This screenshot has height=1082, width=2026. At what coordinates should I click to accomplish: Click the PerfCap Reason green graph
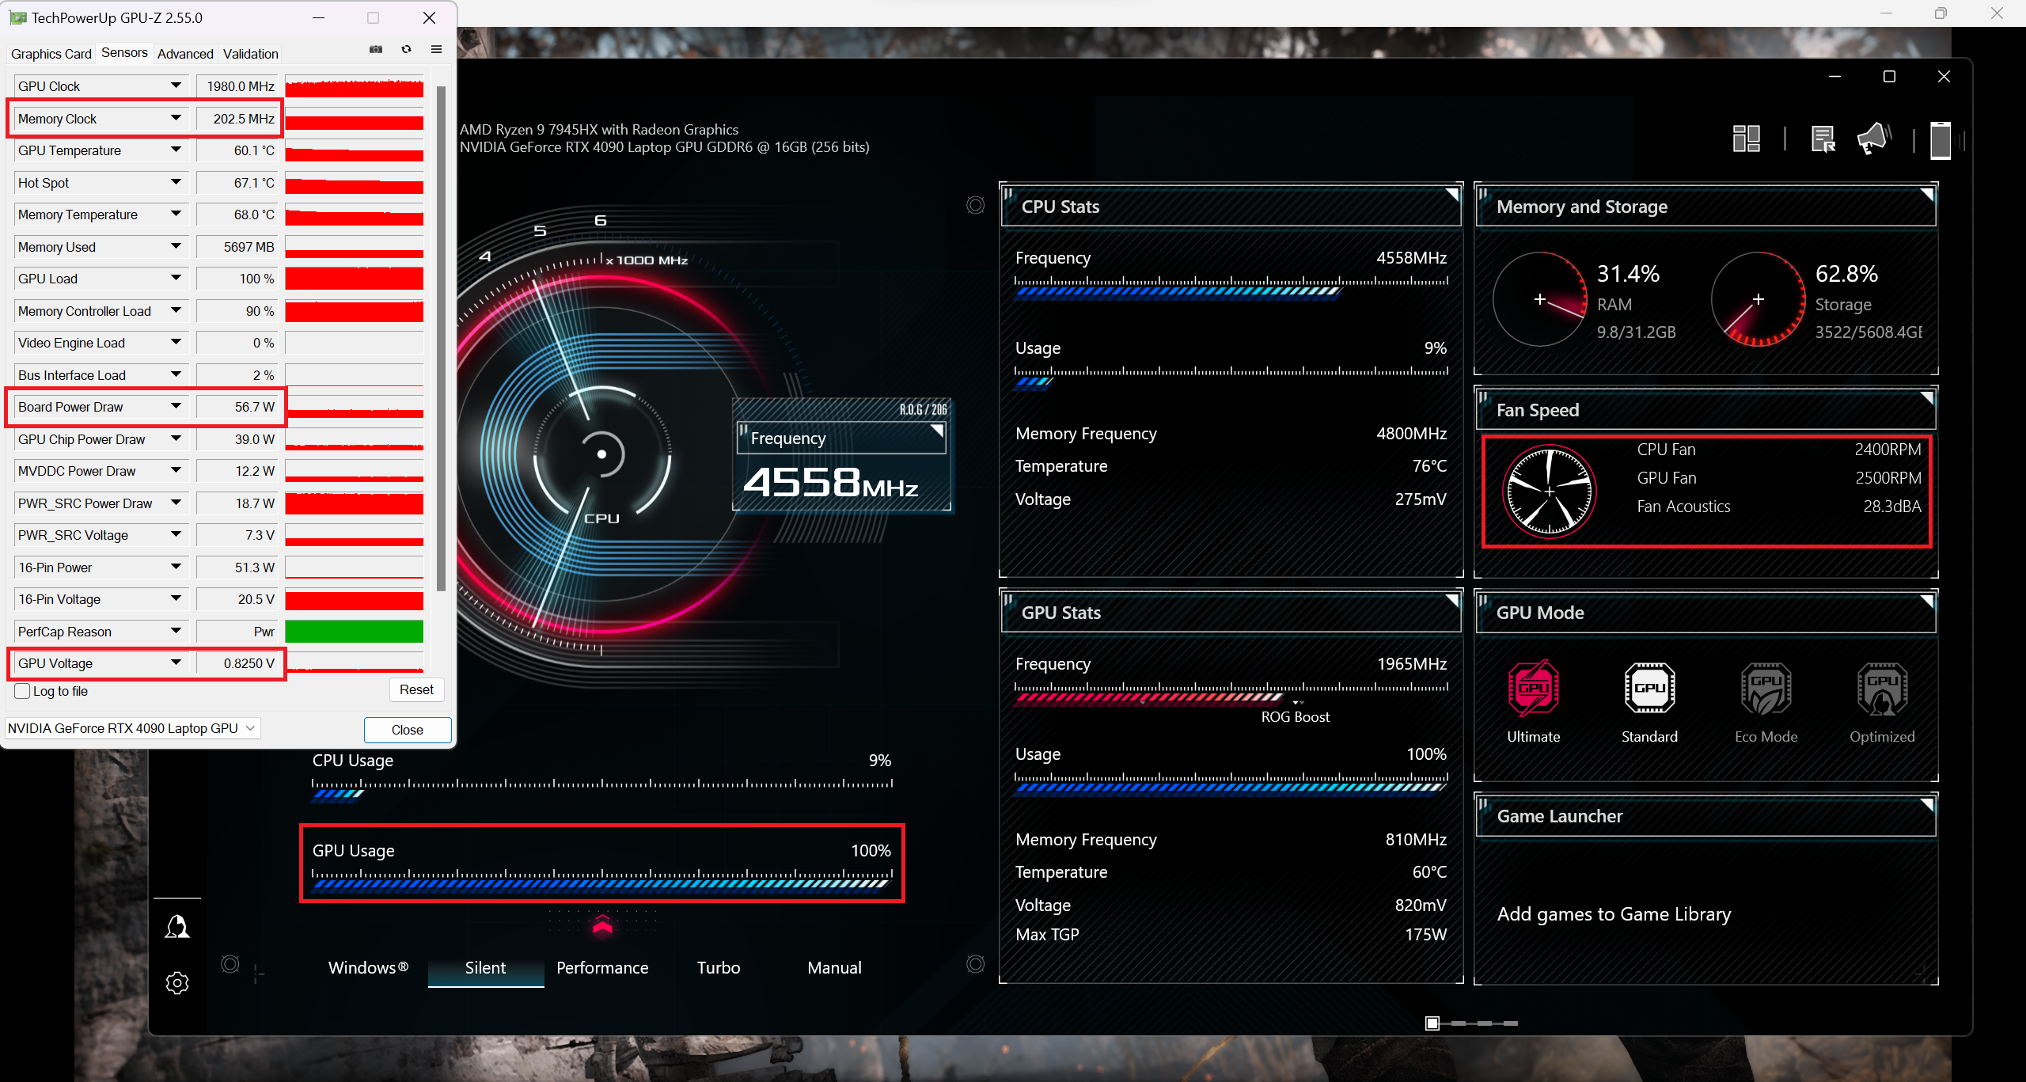354,631
